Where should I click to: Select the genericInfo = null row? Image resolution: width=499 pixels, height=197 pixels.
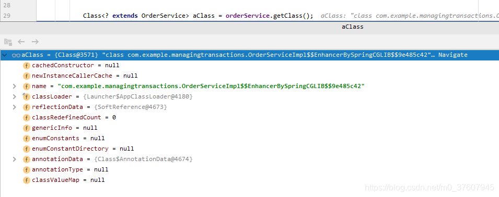pos(250,128)
